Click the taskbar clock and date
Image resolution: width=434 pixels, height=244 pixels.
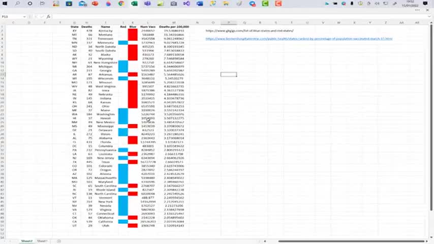coord(410,4)
